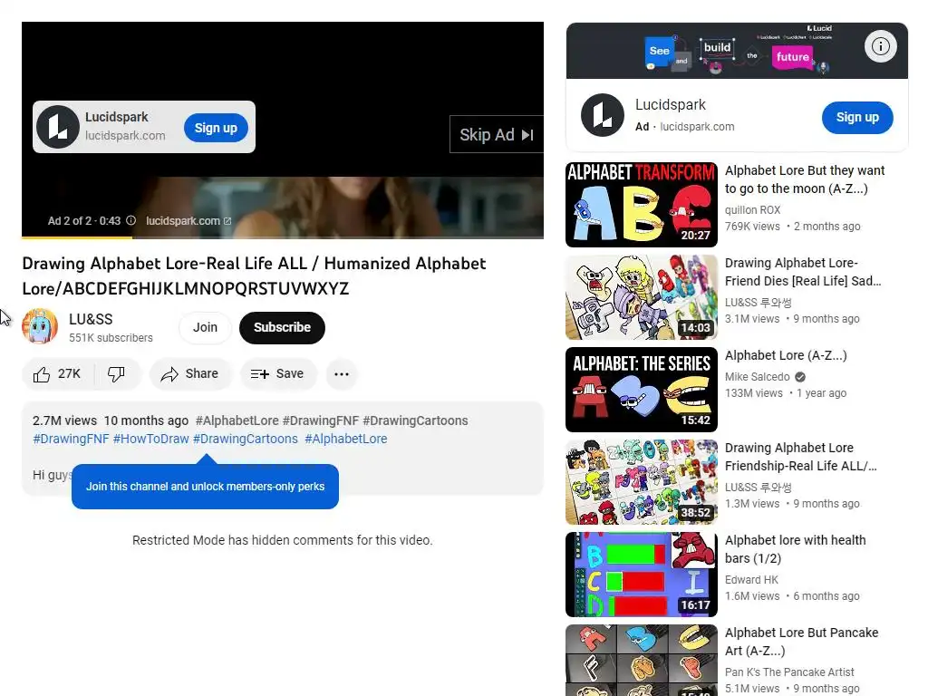Click the Join channel button
The image size is (928, 696).
[205, 327]
